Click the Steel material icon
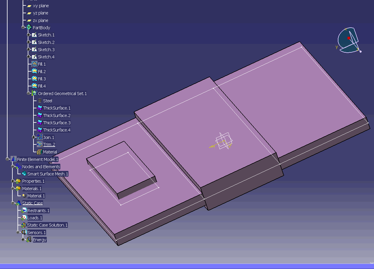Image resolution: width=374 pixels, height=269 pixels. pos(40,101)
